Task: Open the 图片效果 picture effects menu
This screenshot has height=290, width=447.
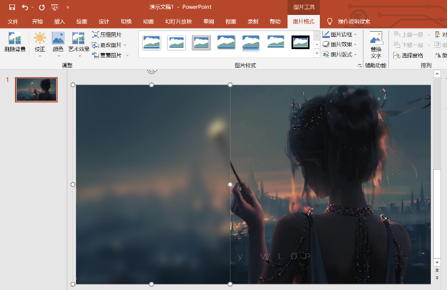Action: click(340, 44)
